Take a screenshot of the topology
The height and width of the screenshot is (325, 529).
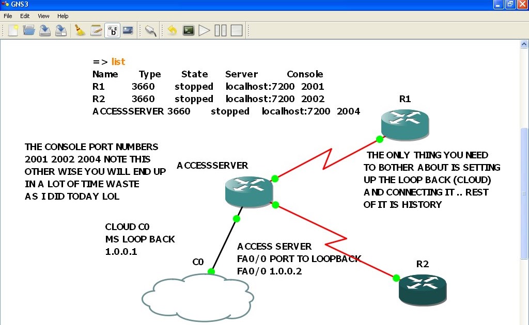(128, 30)
